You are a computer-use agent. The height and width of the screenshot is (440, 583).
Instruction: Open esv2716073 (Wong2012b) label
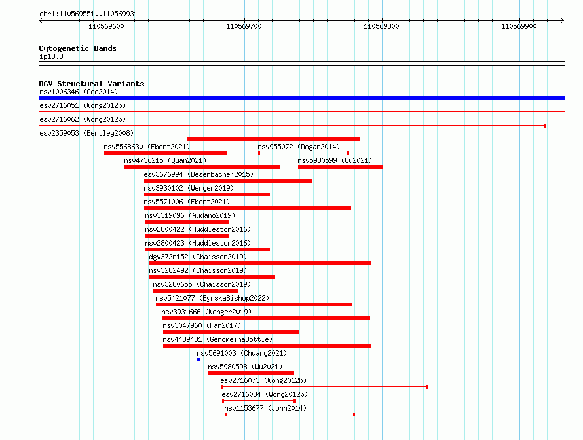263,380
